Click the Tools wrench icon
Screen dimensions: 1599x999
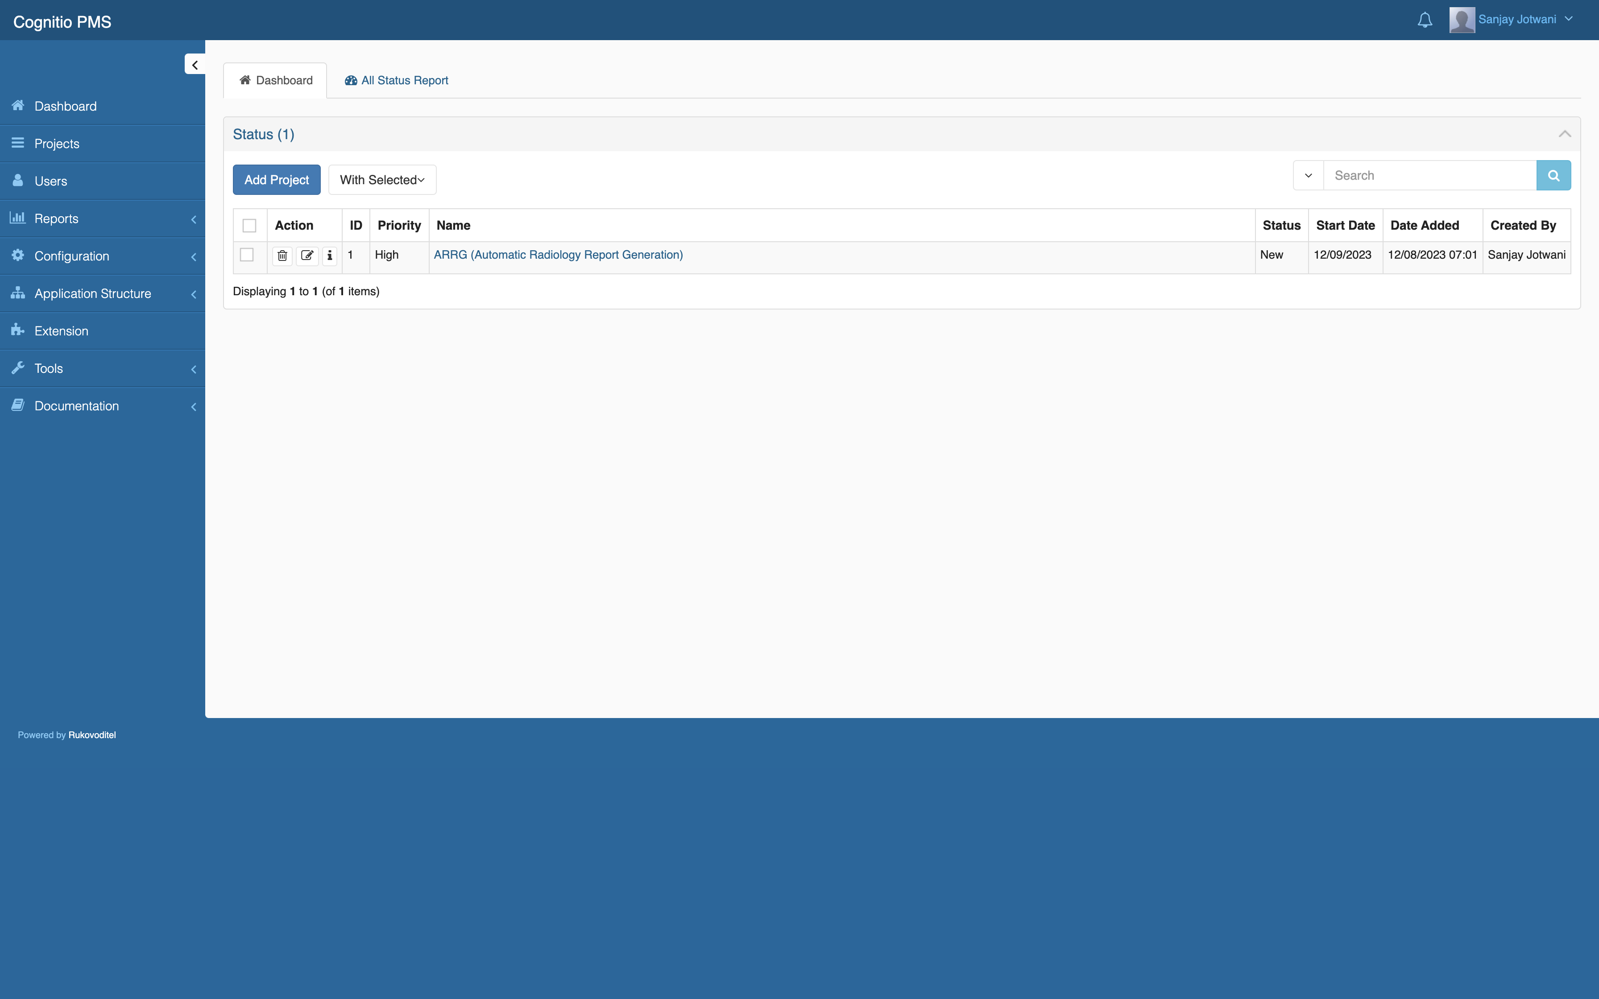(18, 367)
